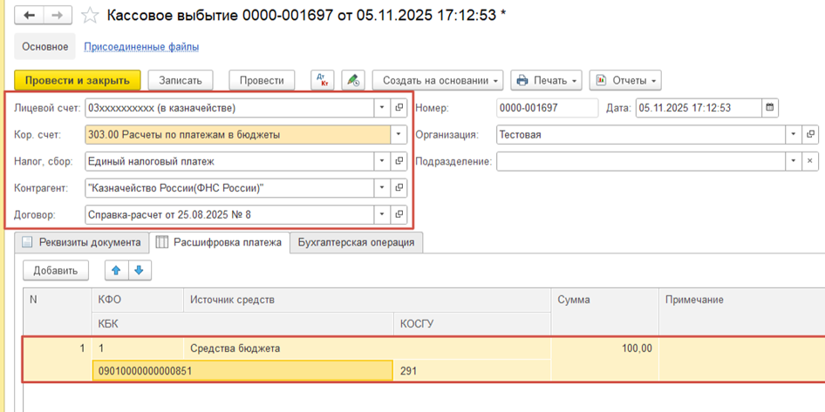Go back with the left arrow button
825x412 pixels.
(x=30, y=15)
